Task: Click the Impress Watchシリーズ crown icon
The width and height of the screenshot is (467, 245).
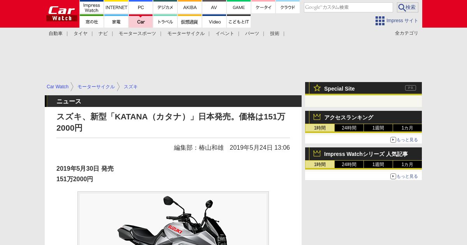Action: [317, 153]
